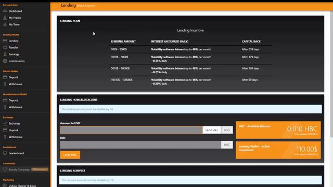This screenshot has height=187, width=333.
Task: Click the 'LENDING HOMEBLOCKCOINS' panel heading
Action: pos(79,100)
